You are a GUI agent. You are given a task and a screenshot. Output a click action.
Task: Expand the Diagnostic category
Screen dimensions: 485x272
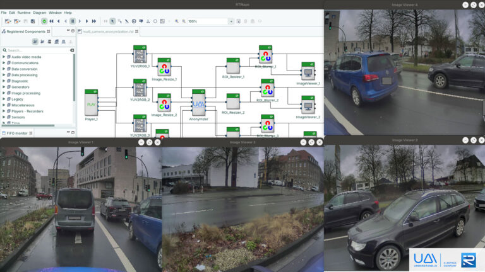coord(4,81)
